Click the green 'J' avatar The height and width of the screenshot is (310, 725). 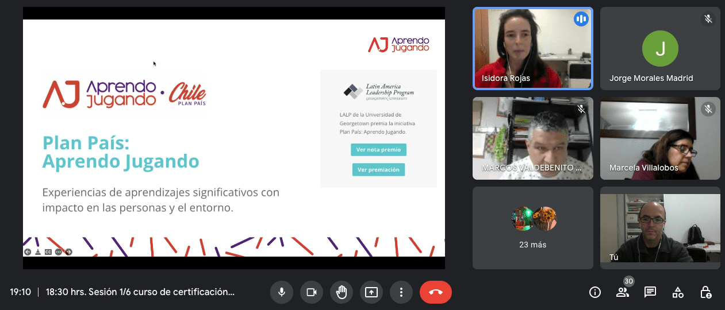660,48
